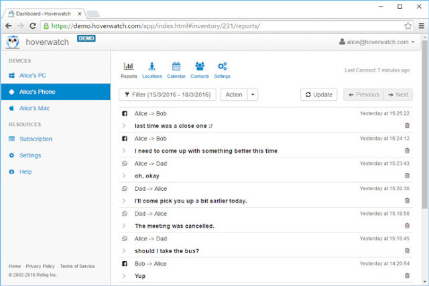Follow the Home footer link
The image size is (429, 286).
[15, 266]
